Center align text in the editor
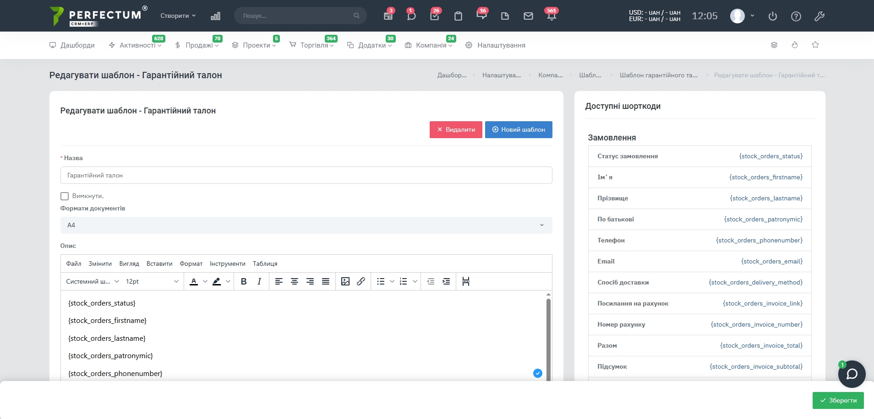 (295, 281)
